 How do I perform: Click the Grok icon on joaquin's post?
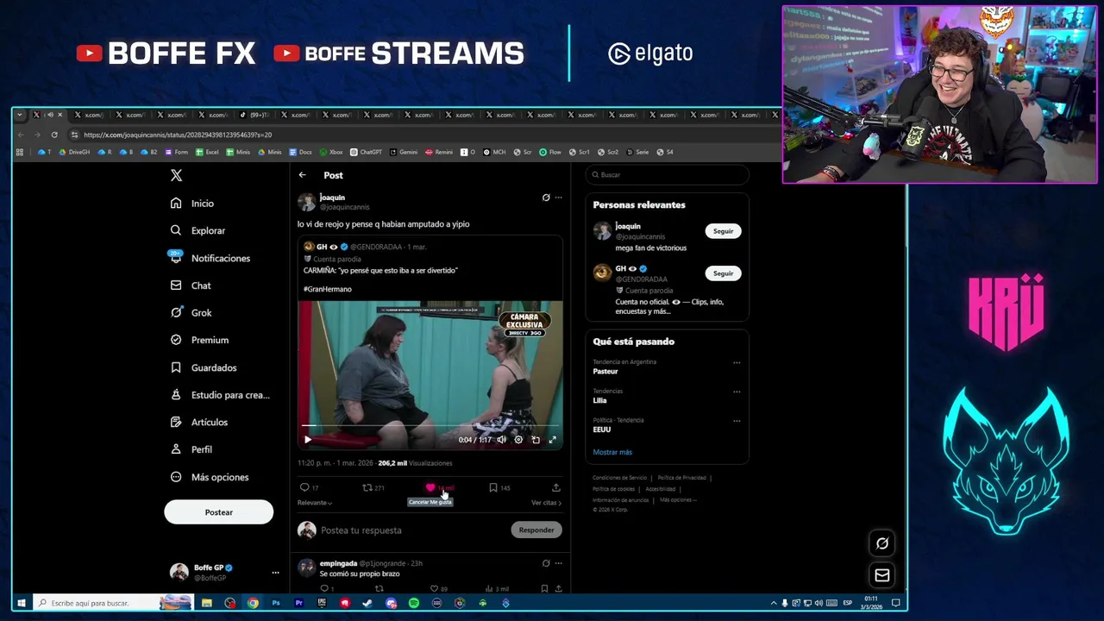tap(546, 198)
